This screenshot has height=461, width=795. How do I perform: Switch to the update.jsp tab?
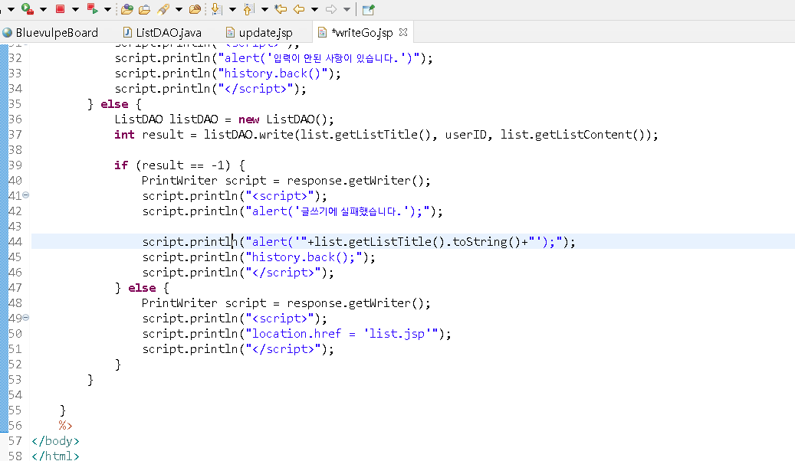click(x=259, y=32)
